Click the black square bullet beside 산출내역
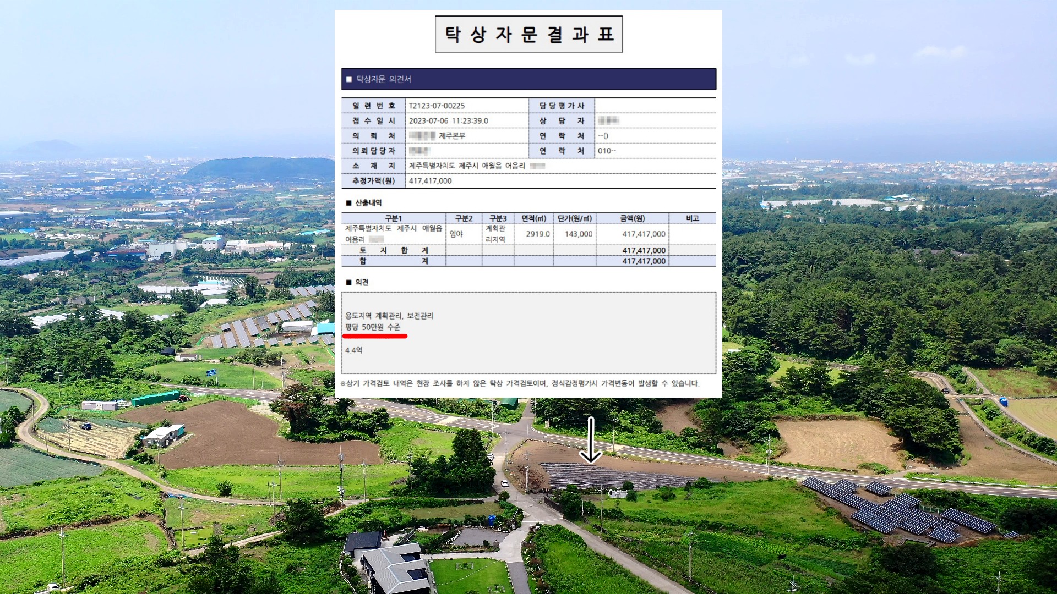Image resolution: width=1057 pixels, height=594 pixels. pyautogui.click(x=348, y=203)
